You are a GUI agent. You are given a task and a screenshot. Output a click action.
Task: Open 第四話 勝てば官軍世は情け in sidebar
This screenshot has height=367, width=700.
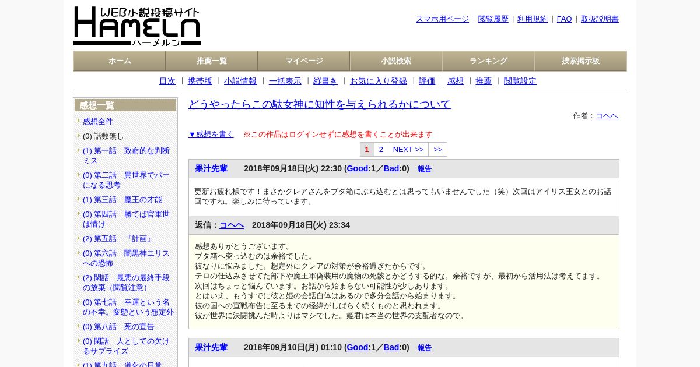point(126,219)
